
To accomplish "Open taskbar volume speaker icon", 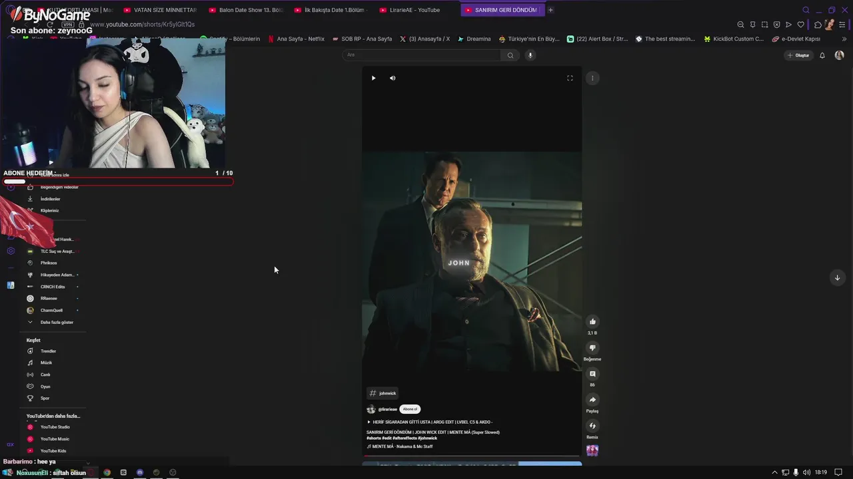I will [x=806, y=472].
